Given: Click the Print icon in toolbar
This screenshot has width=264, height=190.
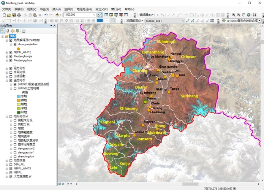Looking at the screenshot, I should pyautogui.click(x=19, y=15).
